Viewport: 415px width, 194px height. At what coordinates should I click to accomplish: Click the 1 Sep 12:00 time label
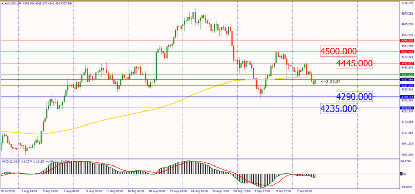tap(262, 191)
